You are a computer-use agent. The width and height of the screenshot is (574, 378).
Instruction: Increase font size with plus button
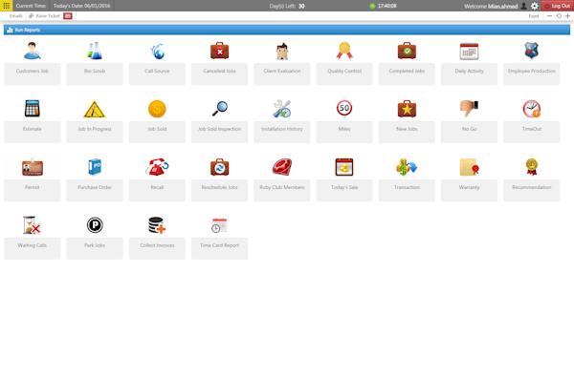[x=567, y=16]
